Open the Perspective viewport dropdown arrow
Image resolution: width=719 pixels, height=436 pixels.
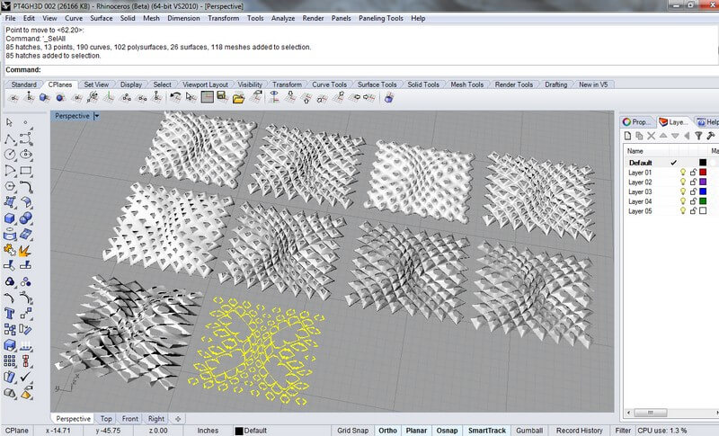[96, 116]
